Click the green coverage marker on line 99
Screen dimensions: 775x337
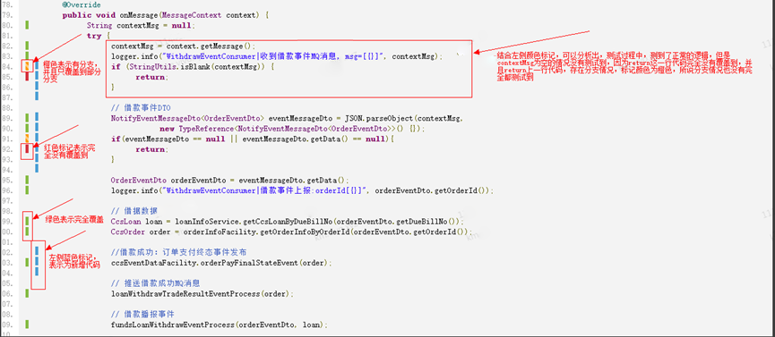tap(27, 221)
